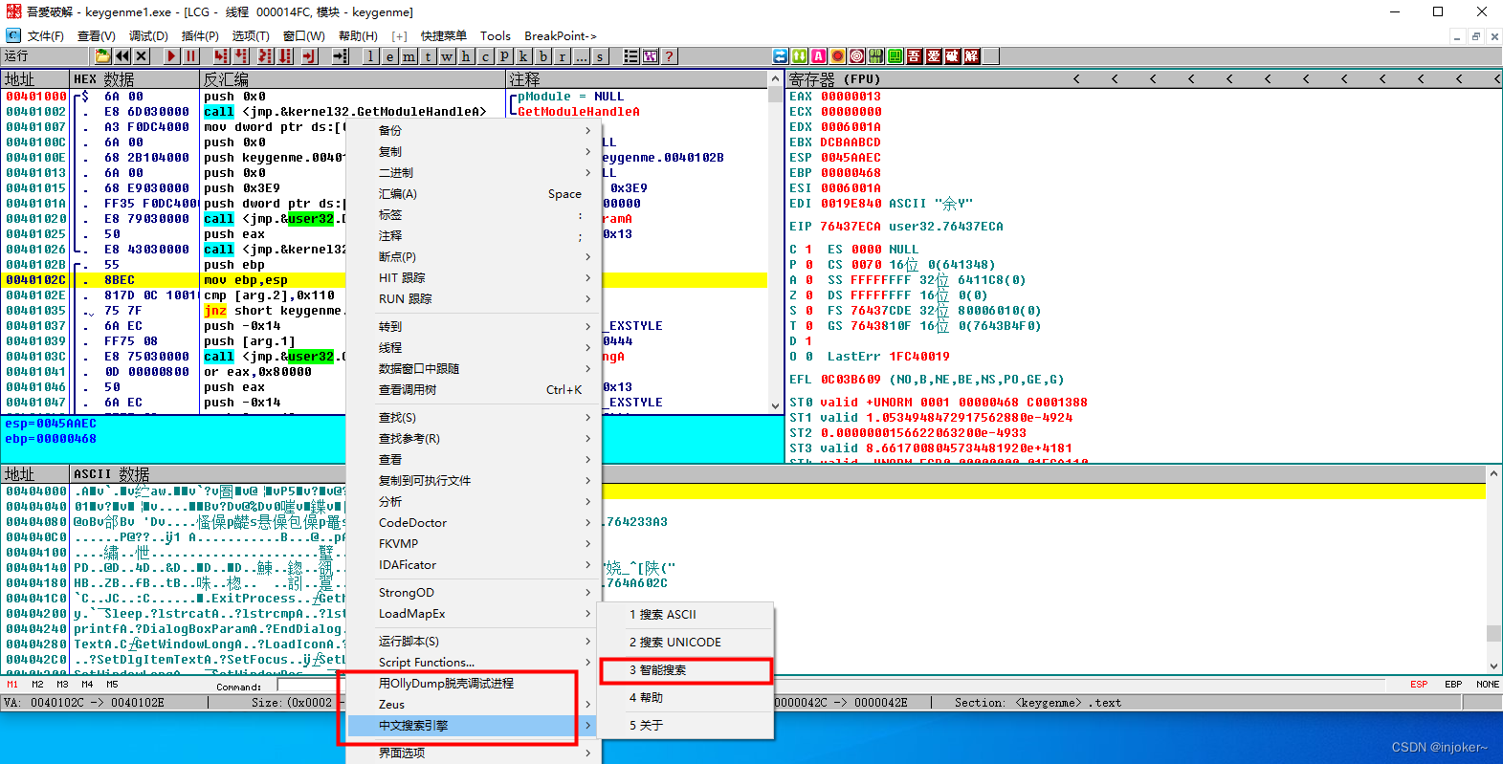Click the trace into toolbar icon
1503x764 pixels.
[x=265, y=56]
